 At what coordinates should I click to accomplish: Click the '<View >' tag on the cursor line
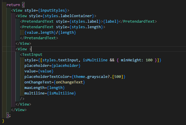pos(23,49)
